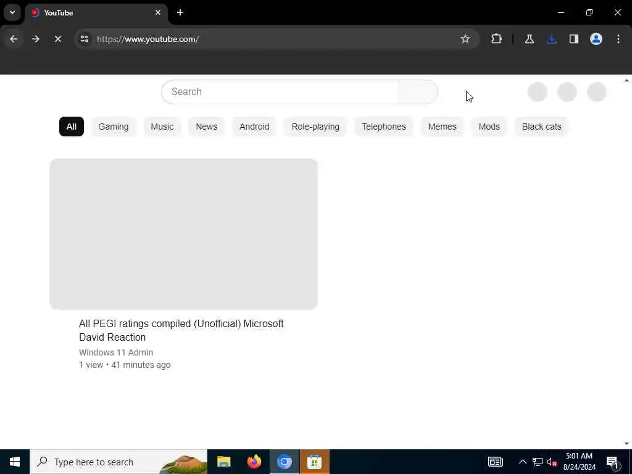Filter videos by Memes
Viewport: 632px width, 474px height.
[x=442, y=127]
